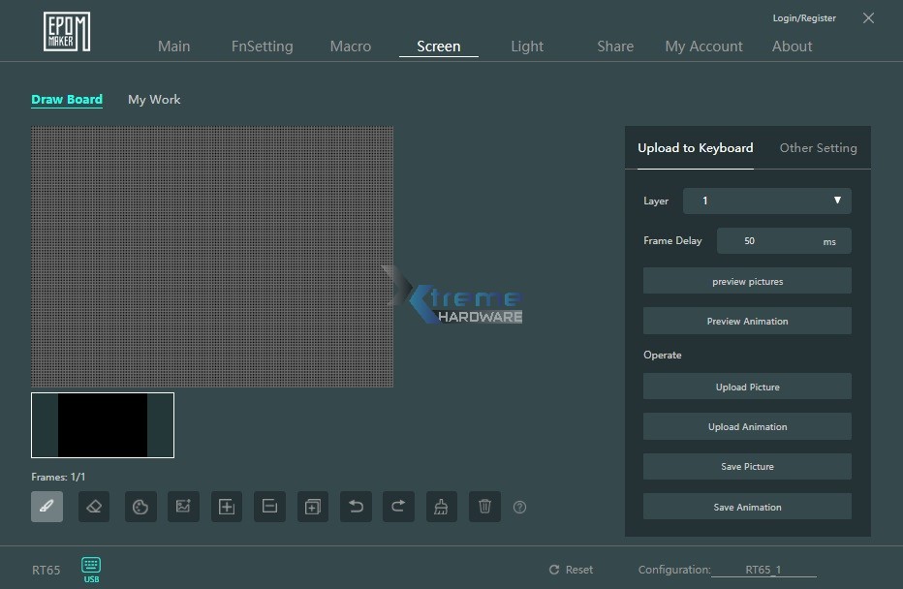The image size is (903, 589).
Task: Edit the Frame Delay value field
Action: click(x=749, y=240)
